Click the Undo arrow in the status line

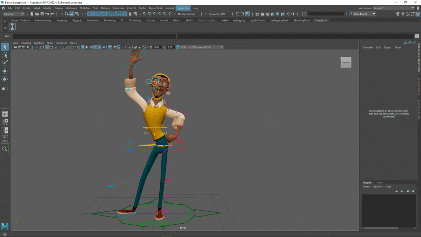pyautogui.click(x=47, y=14)
